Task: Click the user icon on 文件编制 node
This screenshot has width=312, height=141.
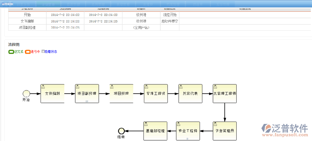Action: point(43,87)
